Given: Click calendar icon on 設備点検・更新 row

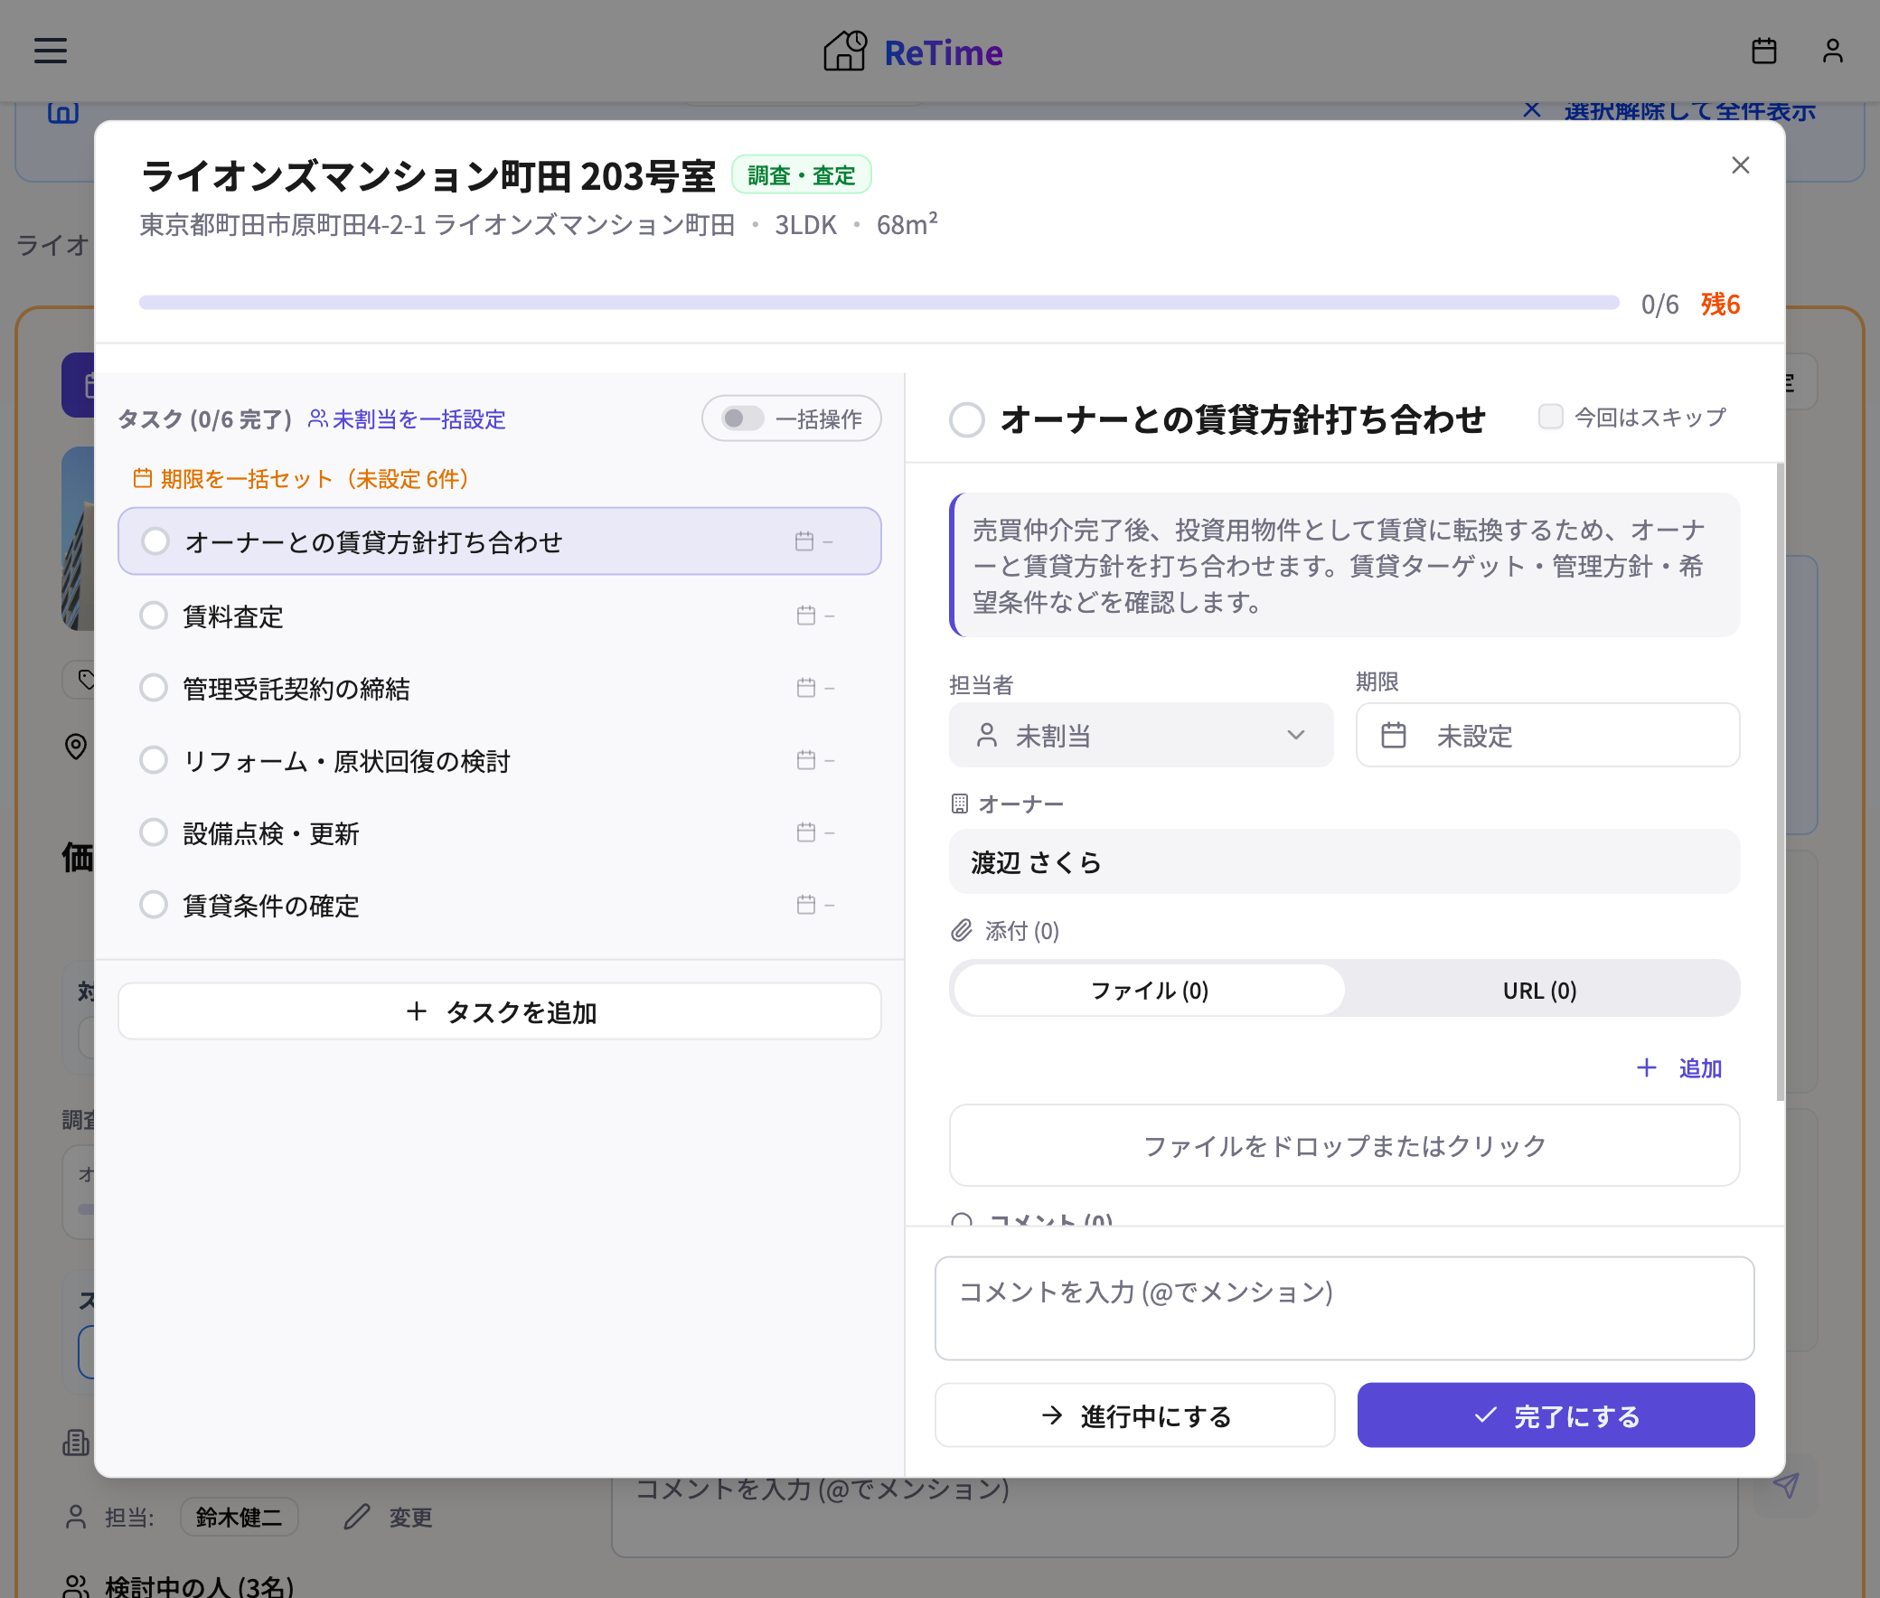Looking at the screenshot, I should pos(805,832).
